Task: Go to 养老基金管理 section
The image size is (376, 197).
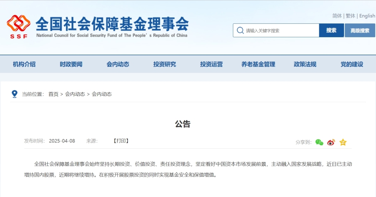Action: click(x=258, y=64)
